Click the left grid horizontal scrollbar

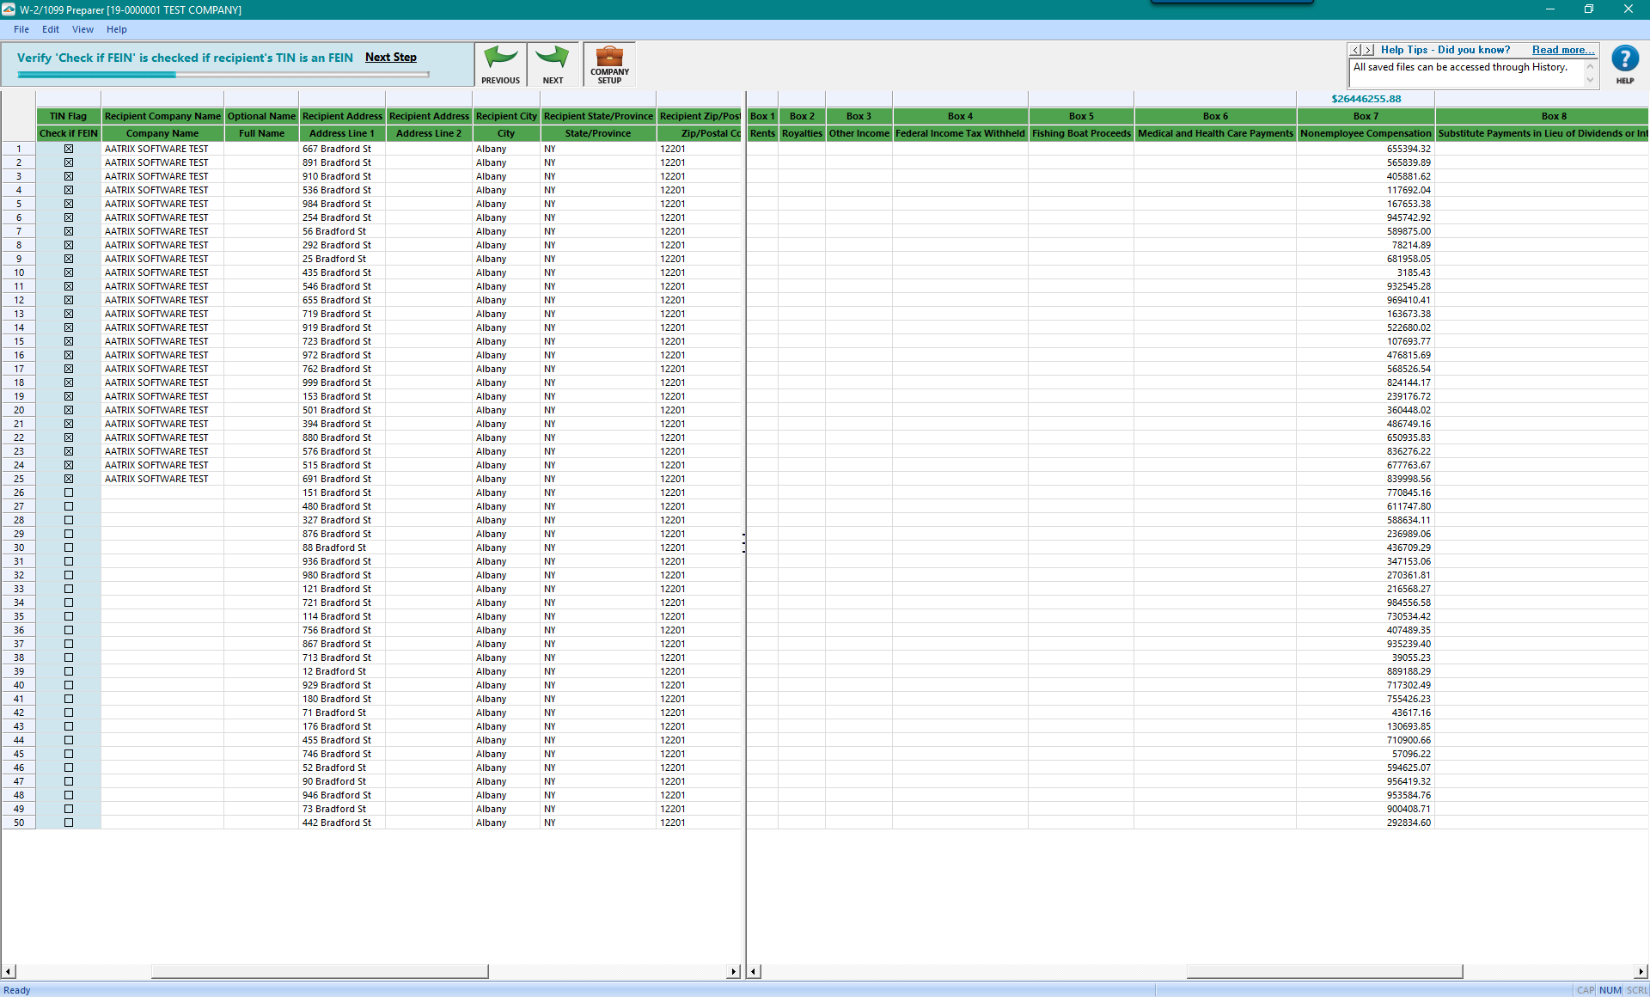[x=320, y=971]
